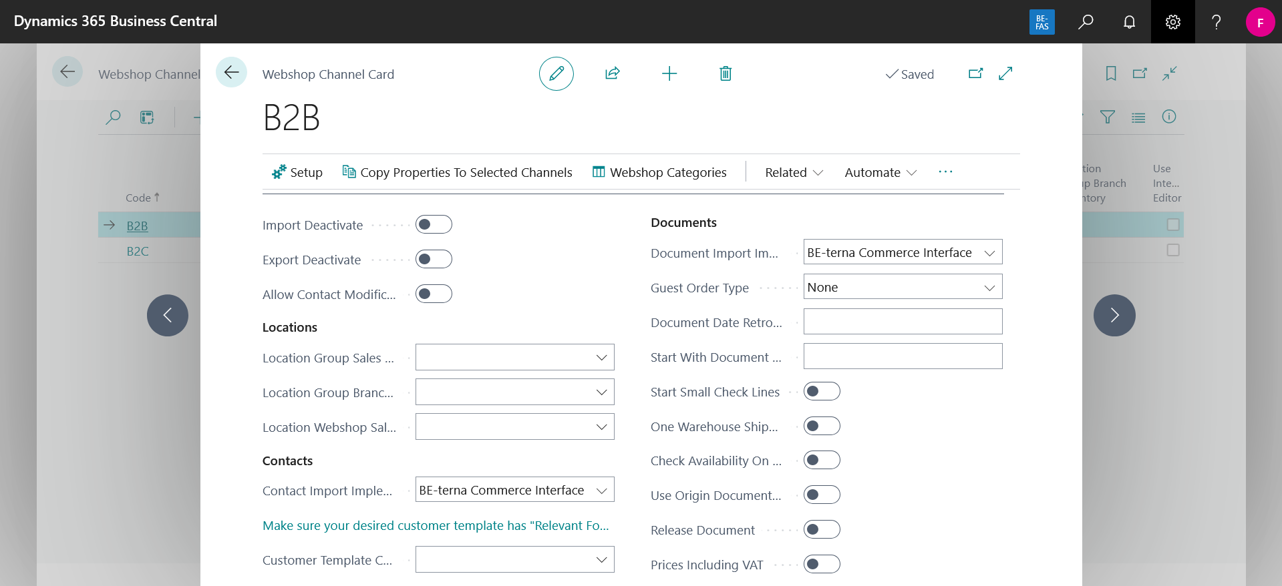Open the B2C channel link
Screen dimensions: 1282x586
pos(138,251)
